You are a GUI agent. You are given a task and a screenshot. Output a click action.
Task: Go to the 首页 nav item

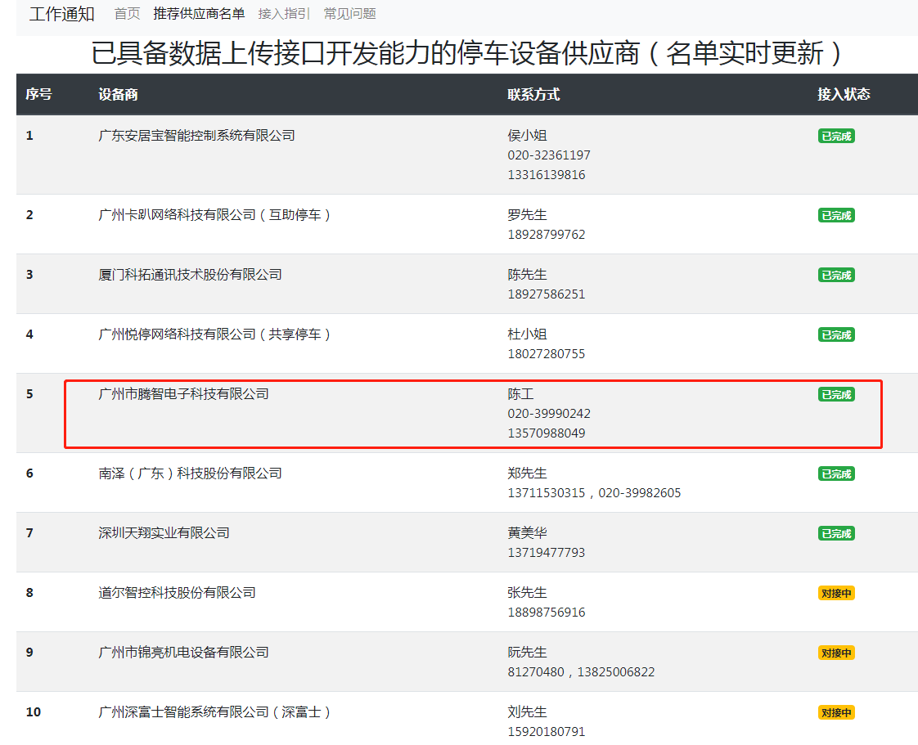(x=127, y=14)
